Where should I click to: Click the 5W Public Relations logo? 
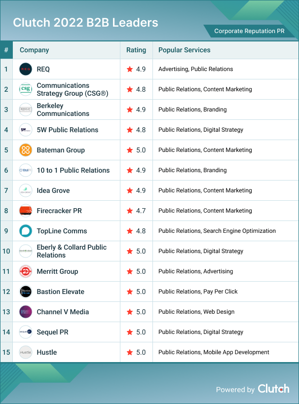coord(26,130)
